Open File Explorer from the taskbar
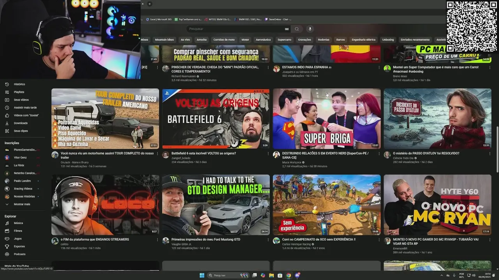Viewport: 499px width, 280px height. (x=271, y=275)
